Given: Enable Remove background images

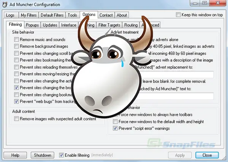Looking at the screenshot, I should [x=16, y=46].
